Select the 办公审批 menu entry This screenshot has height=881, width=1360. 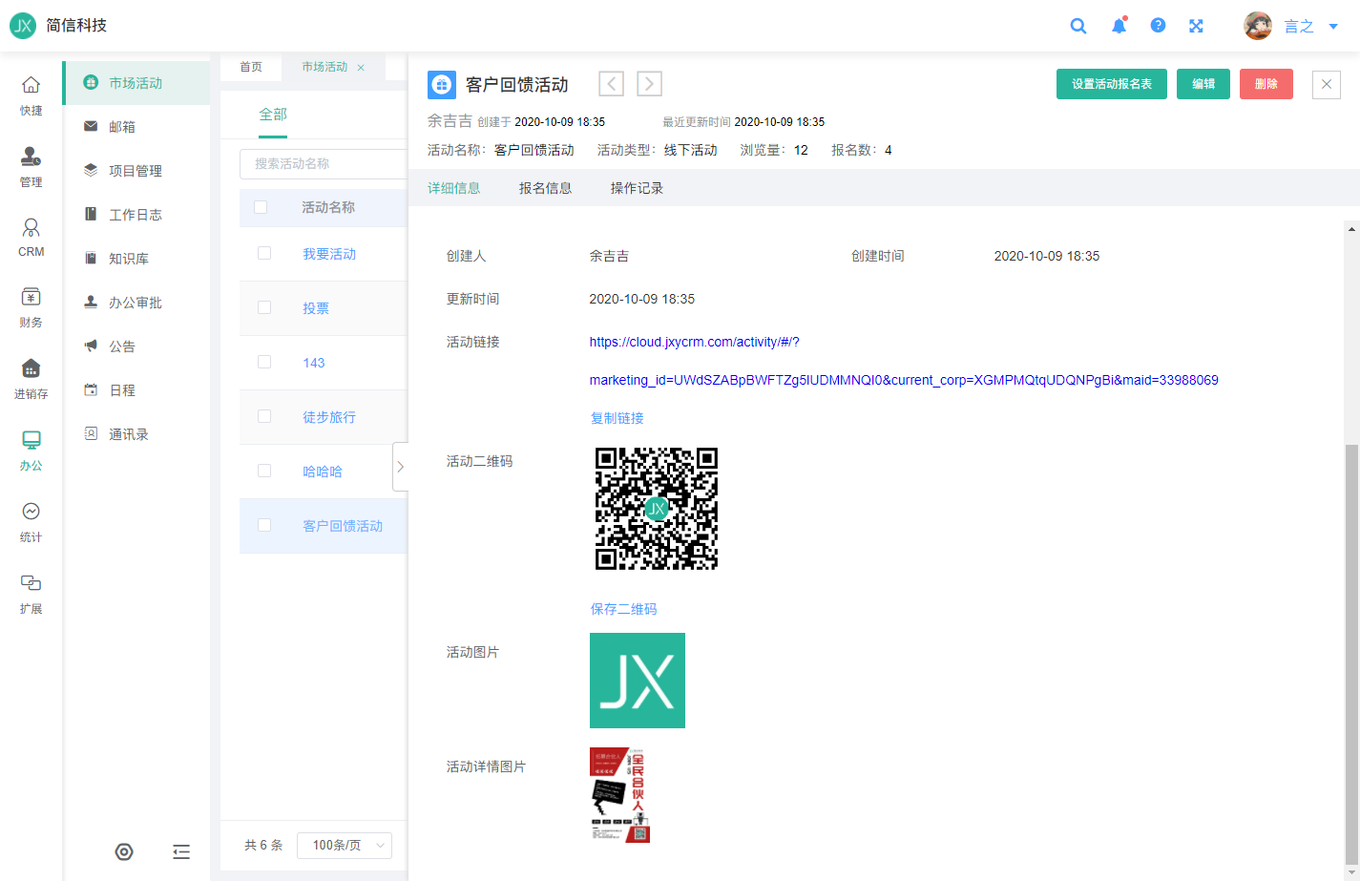click(136, 303)
